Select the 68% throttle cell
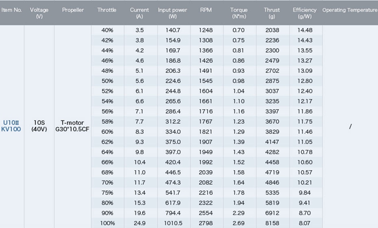 tap(107, 172)
